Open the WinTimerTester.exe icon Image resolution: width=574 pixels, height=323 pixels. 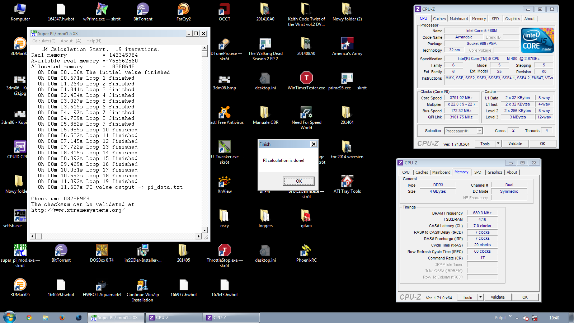click(306, 78)
